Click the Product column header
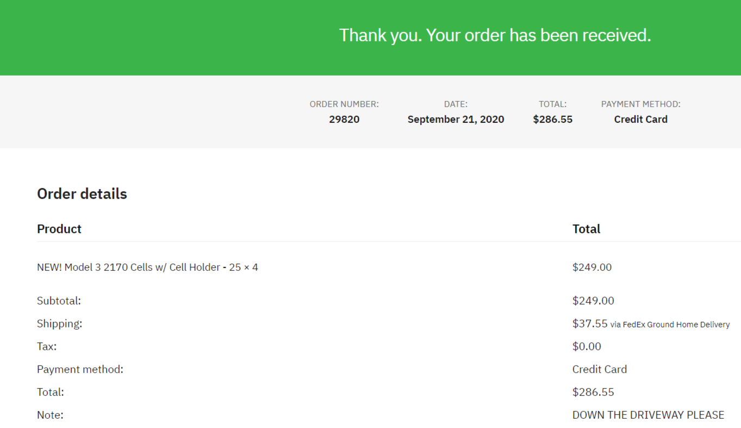This screenshot has width=741, height=428. click(x=59, y=229)
